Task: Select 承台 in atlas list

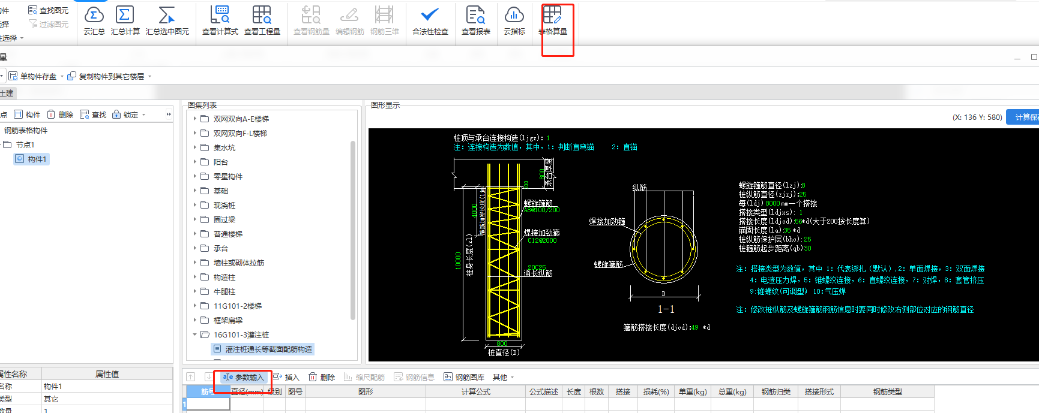Action: click(221, 248)
